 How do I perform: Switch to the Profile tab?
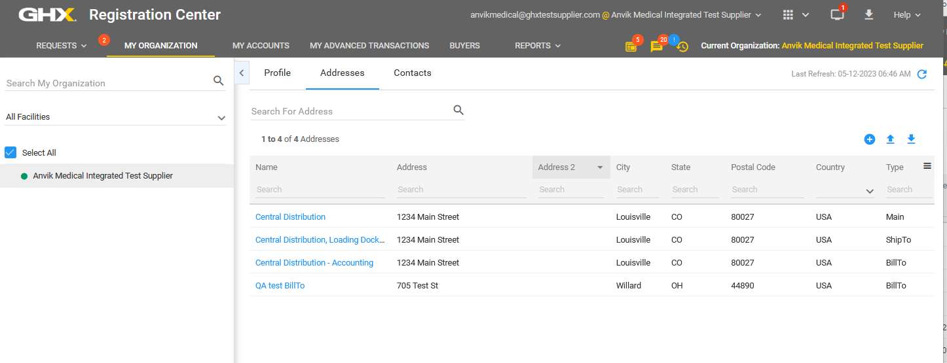pos(277,73)
